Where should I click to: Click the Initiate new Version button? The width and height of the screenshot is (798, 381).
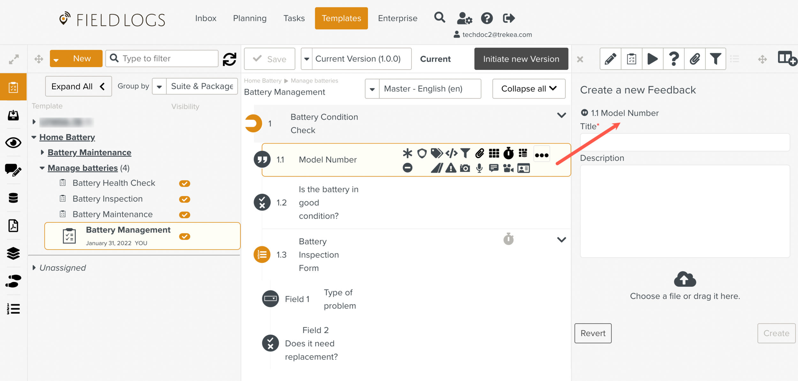point(521,59)
